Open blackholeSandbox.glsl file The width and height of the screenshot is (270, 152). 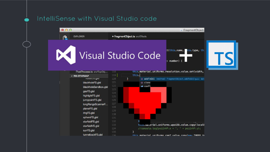[95, 87]
